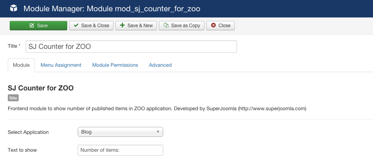Click the red X icon of Close
Screen dimensions: 373x163
point(213,26)
